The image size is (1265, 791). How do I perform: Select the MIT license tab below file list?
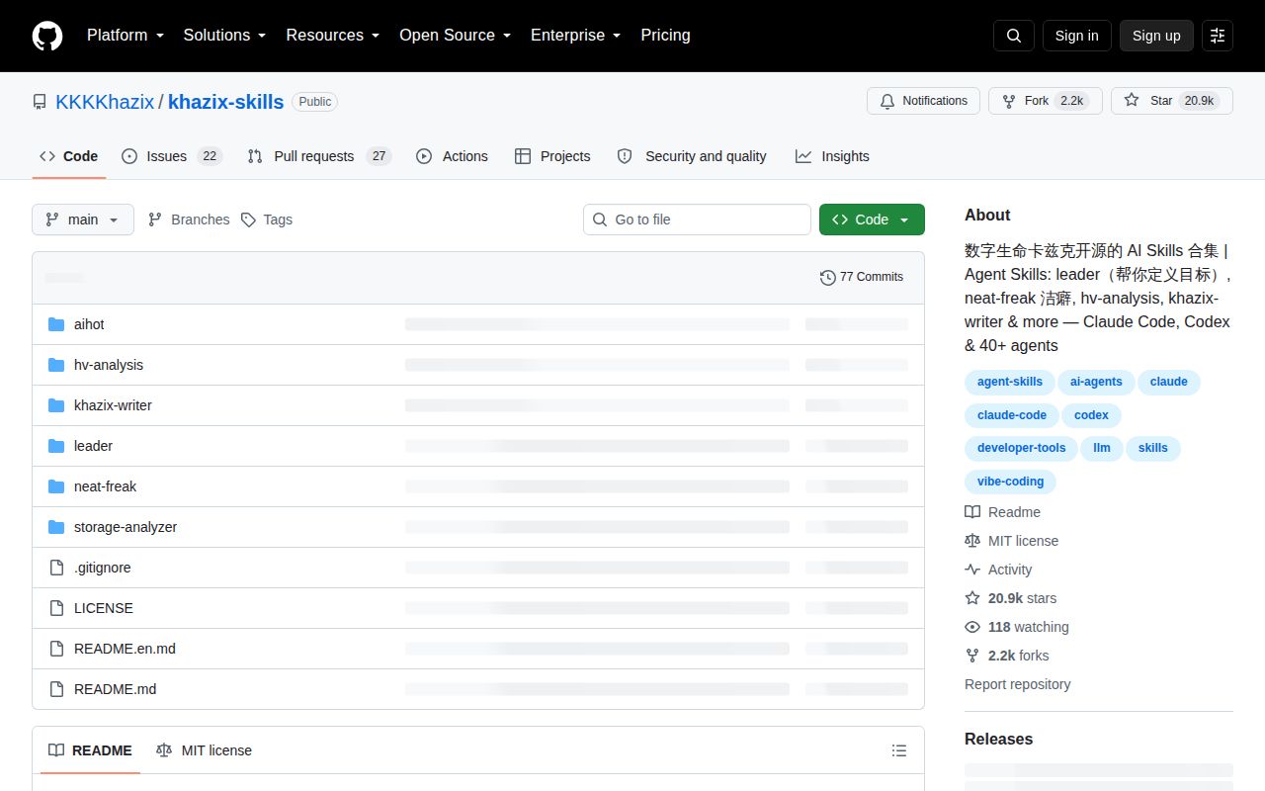click(204, 750)
